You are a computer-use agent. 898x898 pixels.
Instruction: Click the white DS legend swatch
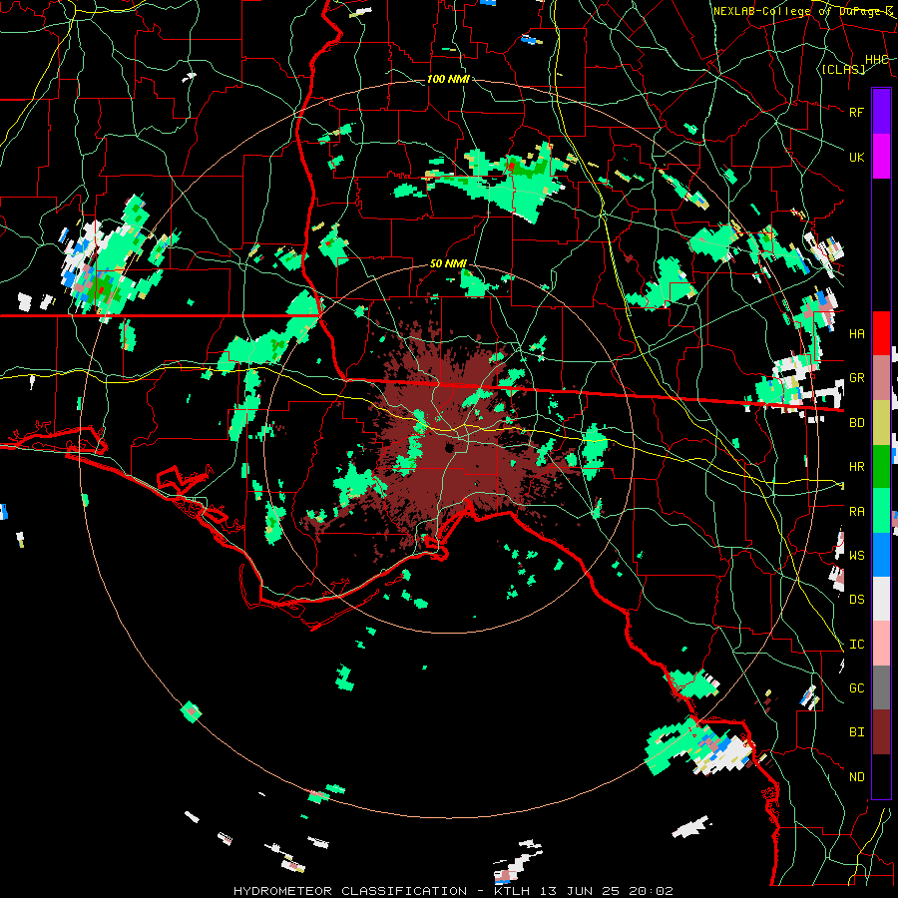(881, 599)
